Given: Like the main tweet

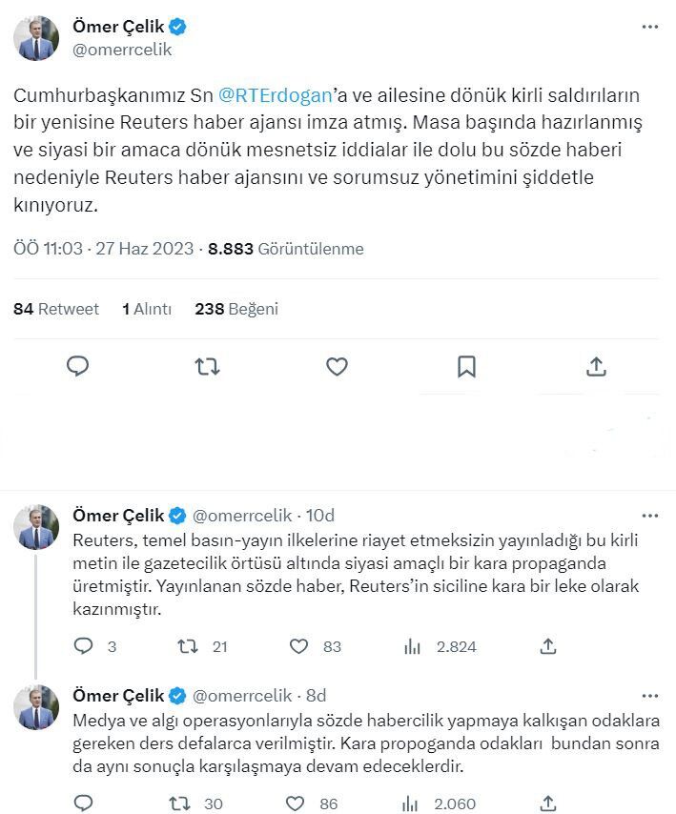Looking at the screenshot, I should click(337, 366).
